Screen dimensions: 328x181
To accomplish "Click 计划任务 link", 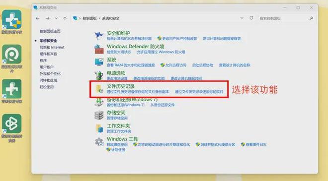I will 118,150.
